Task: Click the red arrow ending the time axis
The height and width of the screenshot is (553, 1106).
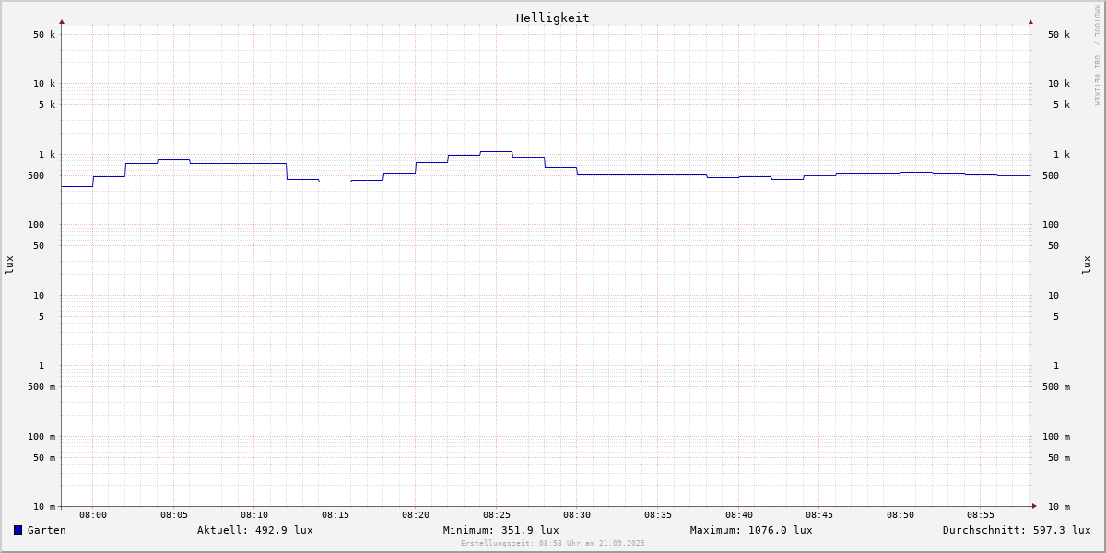Action: [x=1034, y=506]
